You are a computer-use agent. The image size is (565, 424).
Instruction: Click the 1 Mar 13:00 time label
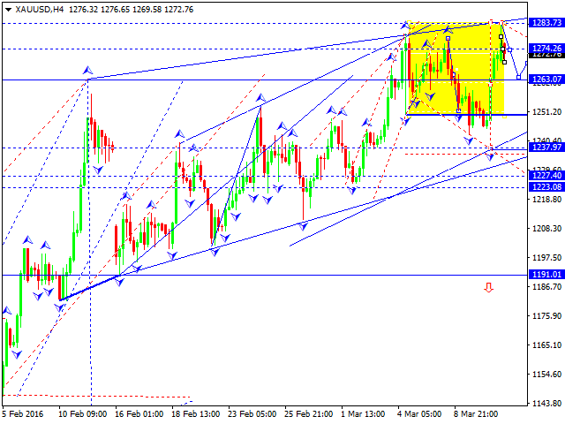coord(363,414)
